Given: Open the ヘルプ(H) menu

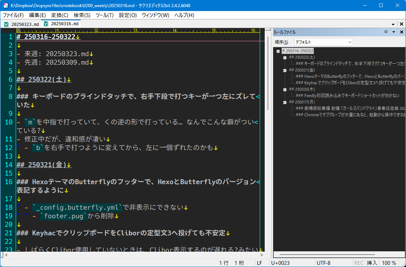Looking at the screenshot, I should [x=184, y=15].
